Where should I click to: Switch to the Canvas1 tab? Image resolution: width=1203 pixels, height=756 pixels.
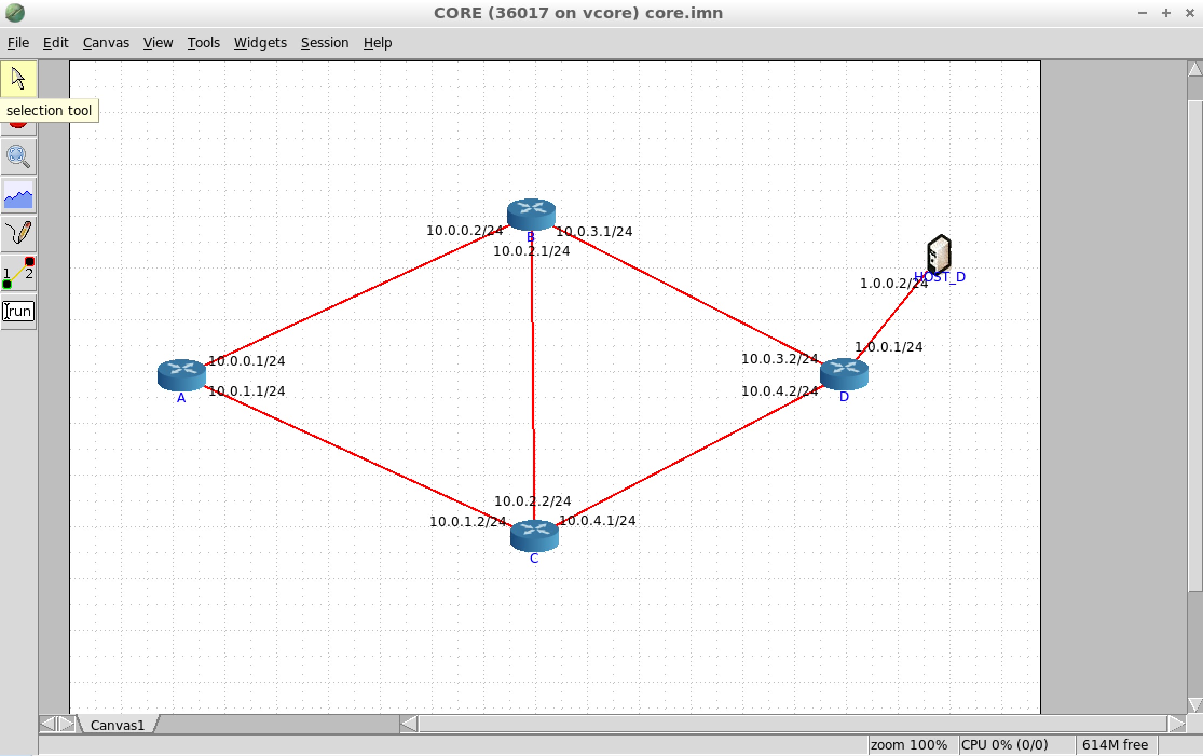click(117, 725)
